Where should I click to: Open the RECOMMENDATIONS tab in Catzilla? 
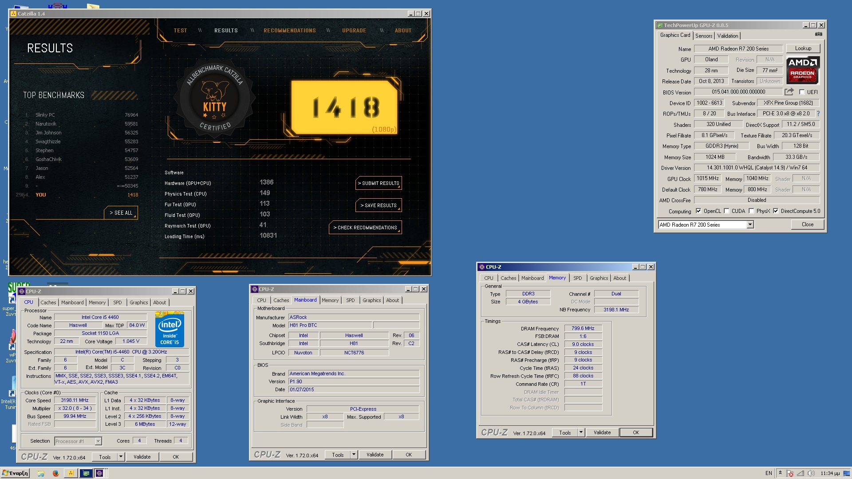click(x=290, y=31)
